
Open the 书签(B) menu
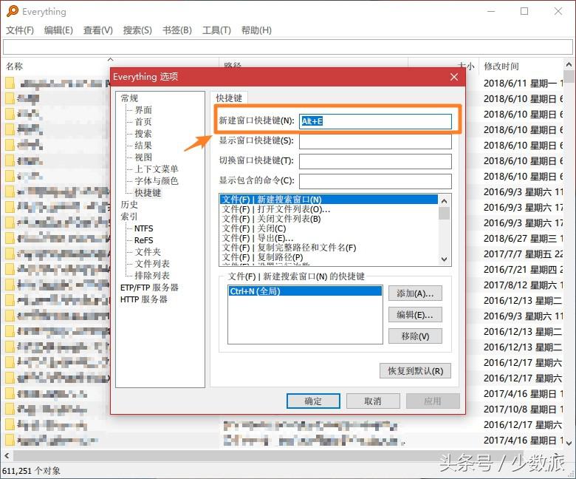[177, 30]
